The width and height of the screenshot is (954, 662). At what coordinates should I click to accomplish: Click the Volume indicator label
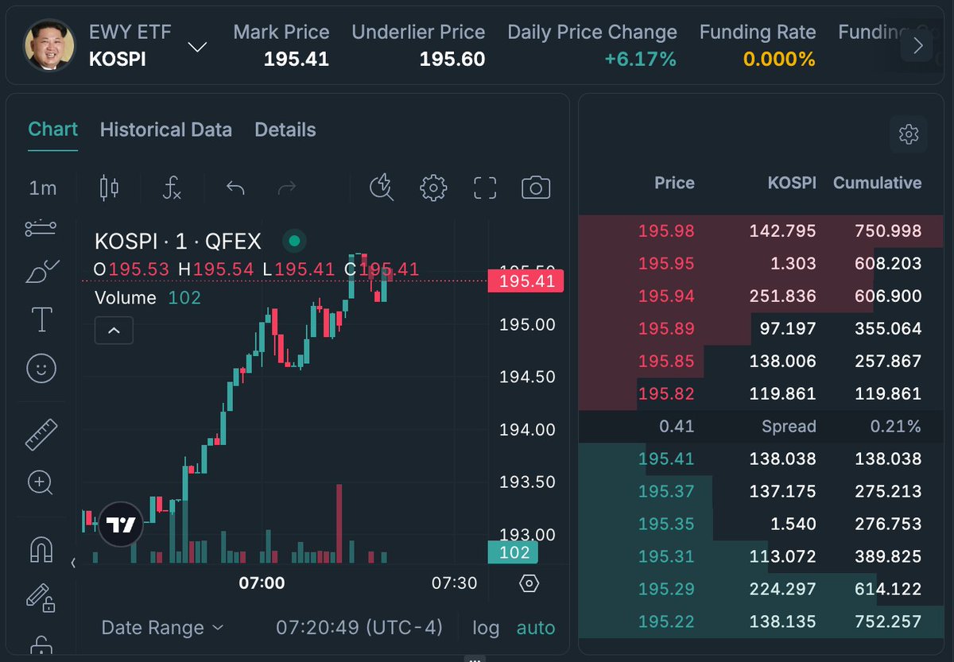[126, 298]
